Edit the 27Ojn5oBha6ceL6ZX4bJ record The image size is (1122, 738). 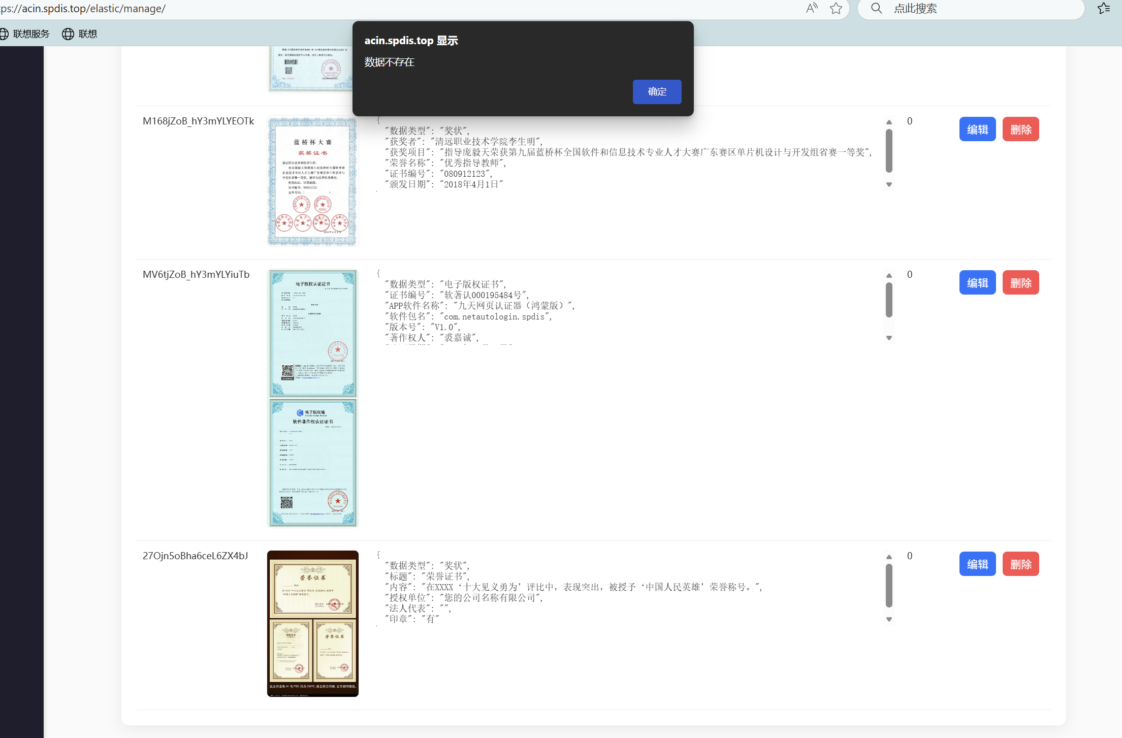(977, 564)
